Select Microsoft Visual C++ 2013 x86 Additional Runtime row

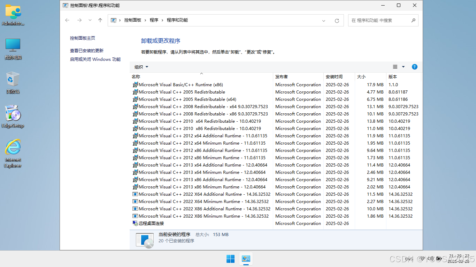point(276,180)
